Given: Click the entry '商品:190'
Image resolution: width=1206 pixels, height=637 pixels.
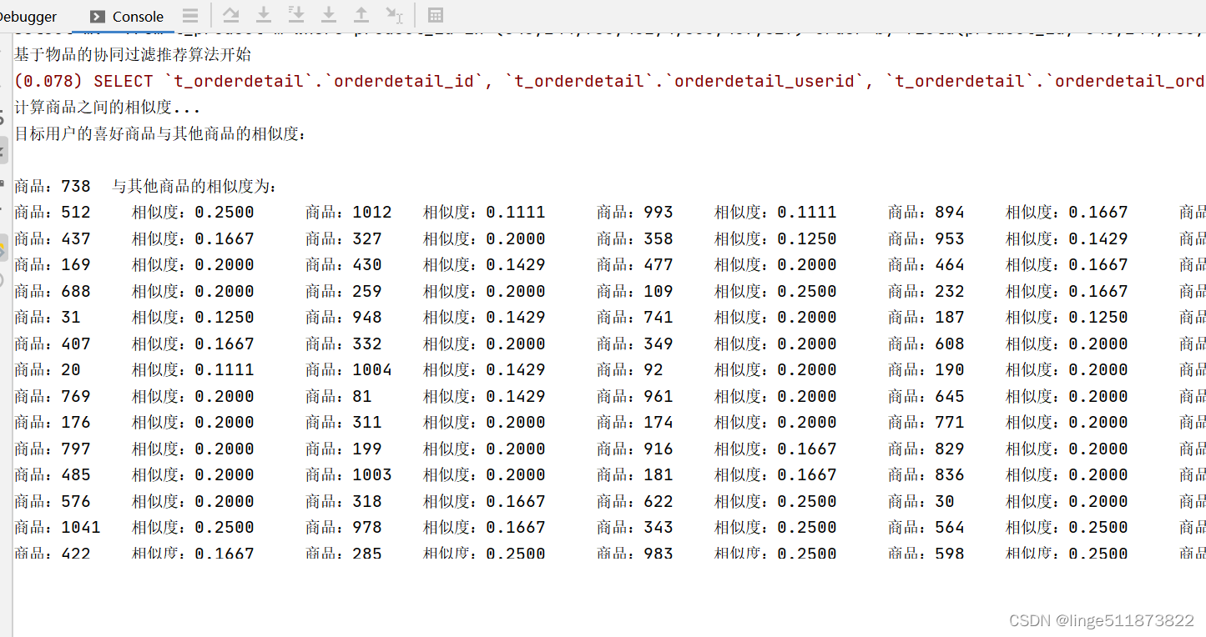Looking at the screenshot, I should point(926,369).
